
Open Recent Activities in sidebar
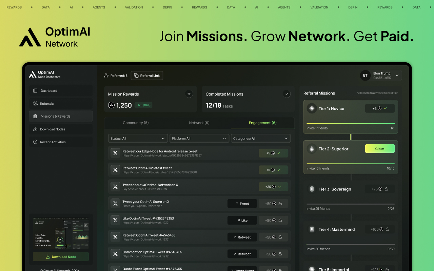pos(61,142)
